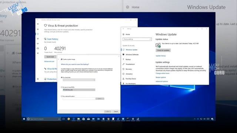Open Troubleshoot in Settings sidebar

pyautogui.click(x=130, y=64)
